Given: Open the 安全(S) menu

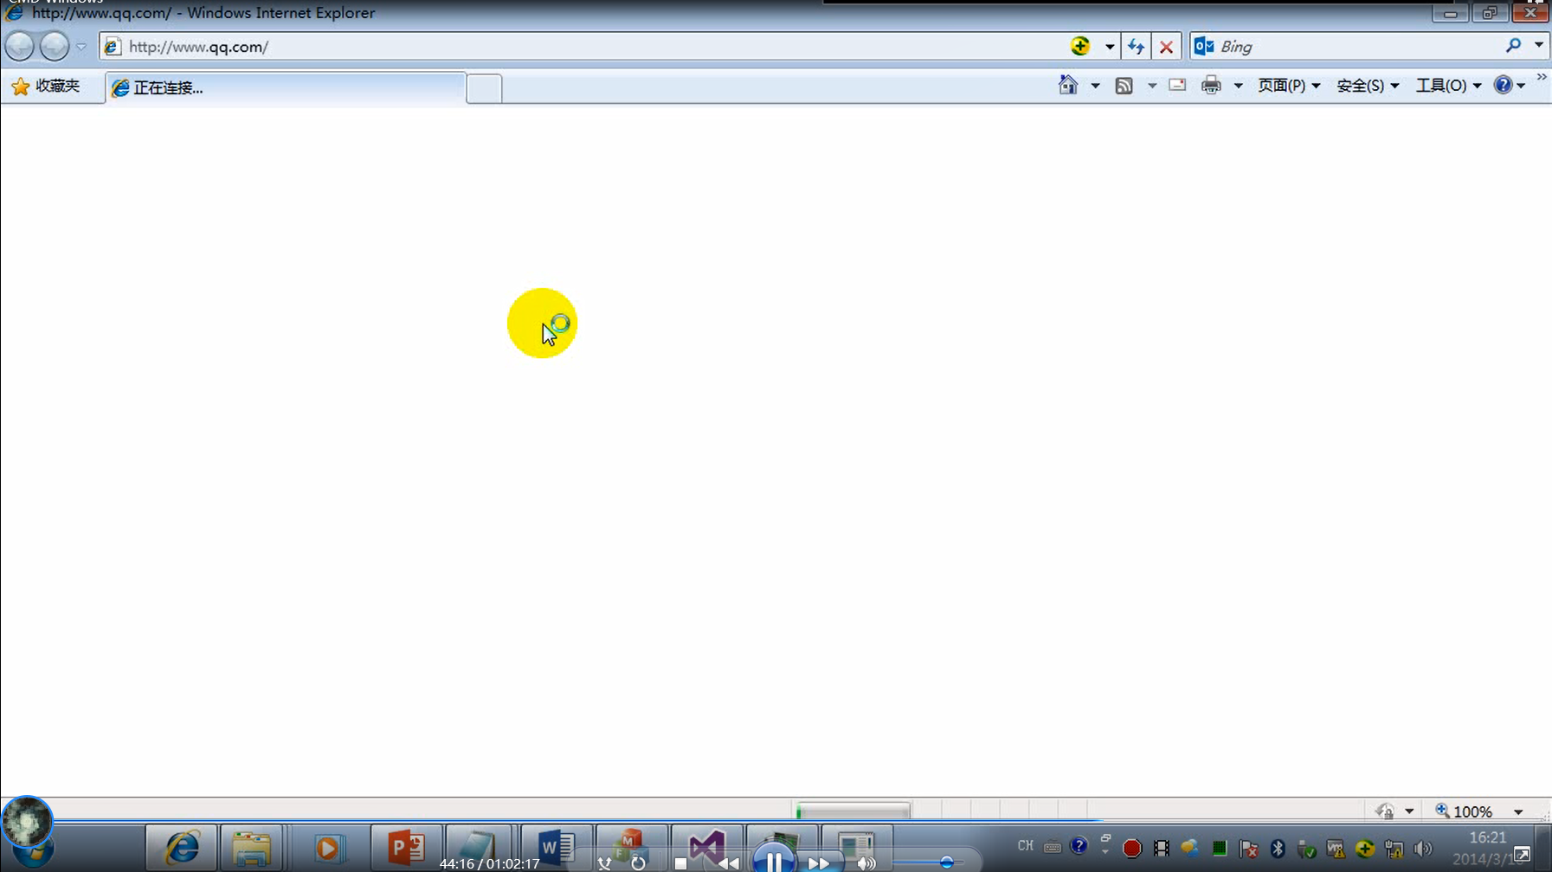Looking at the screenshot, I should click(1368, 86).
